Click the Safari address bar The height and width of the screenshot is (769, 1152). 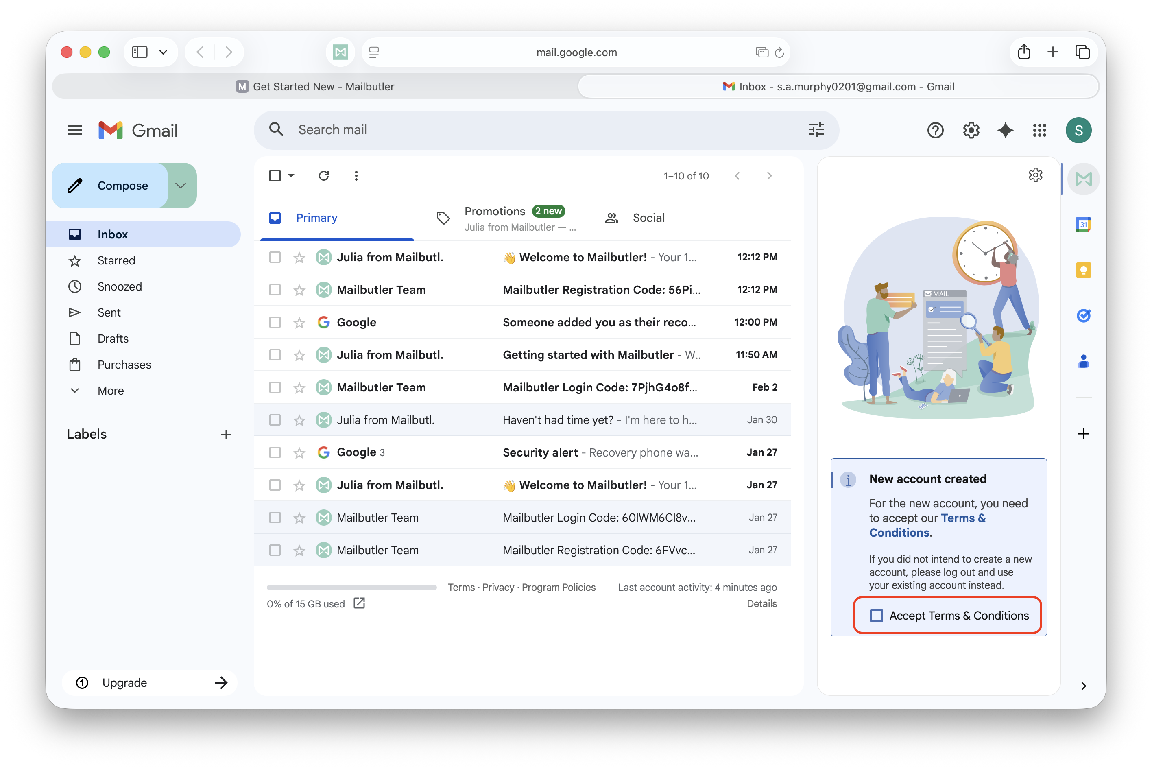576,52
